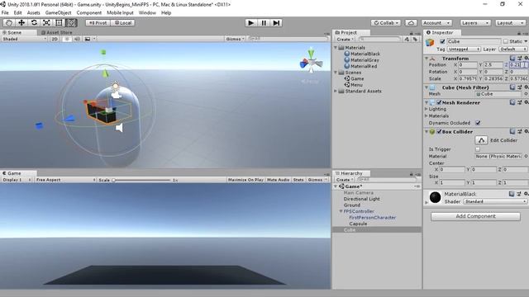The width and height of the screenshot is (529, 297).
Task: Open the Window menu
Action: click(147, 13)
